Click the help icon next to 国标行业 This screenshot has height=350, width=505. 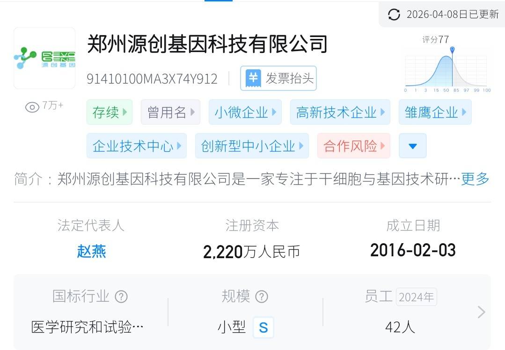click(121, 297)
